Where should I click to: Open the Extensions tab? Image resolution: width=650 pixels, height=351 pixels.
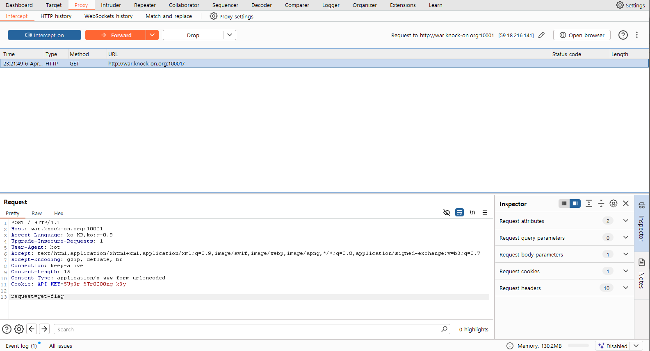pos(403,5)
